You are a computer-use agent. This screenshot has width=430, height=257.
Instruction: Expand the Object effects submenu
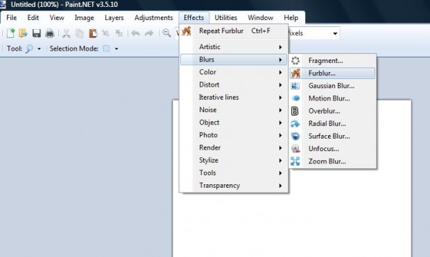click(x=234, y=123)
